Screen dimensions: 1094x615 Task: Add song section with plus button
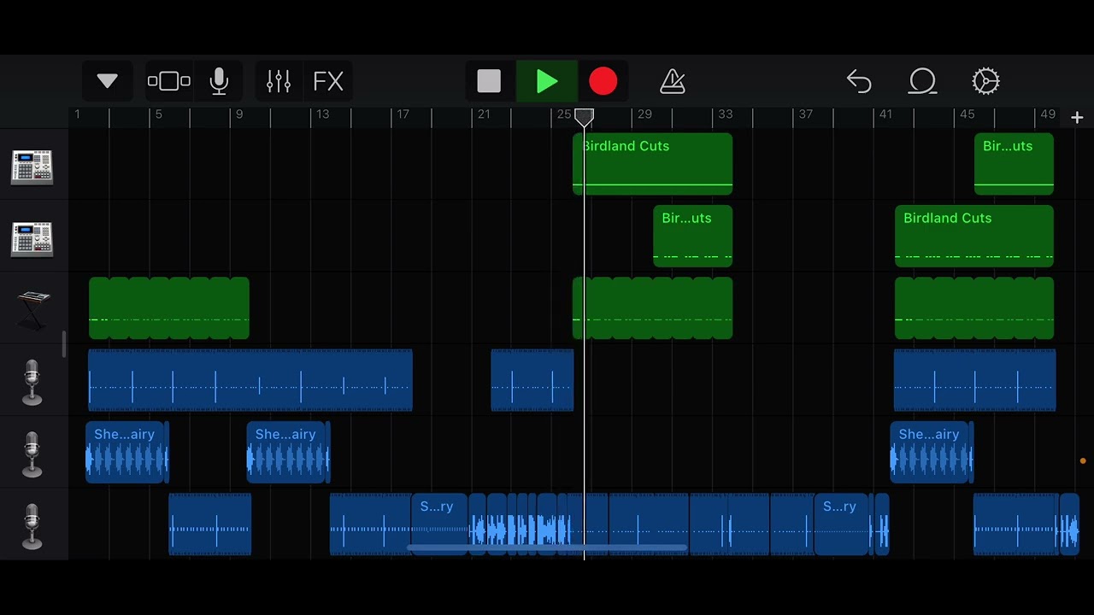pos(1077,118)
